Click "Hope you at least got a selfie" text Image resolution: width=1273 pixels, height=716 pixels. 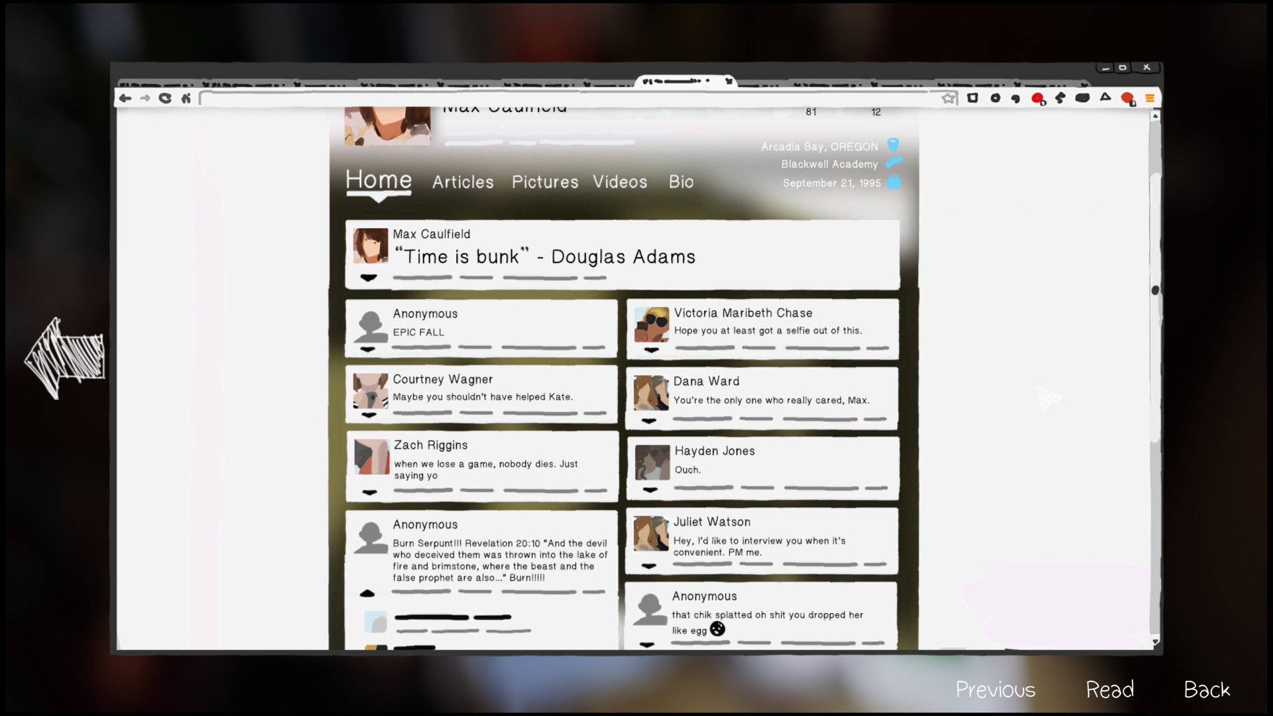(768, 331)
